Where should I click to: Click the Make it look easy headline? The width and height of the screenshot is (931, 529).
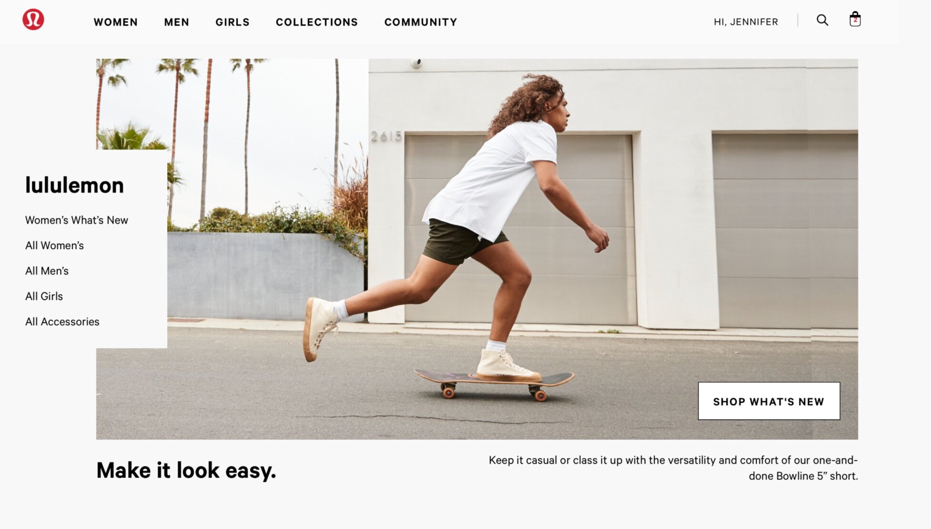(186, 470)
